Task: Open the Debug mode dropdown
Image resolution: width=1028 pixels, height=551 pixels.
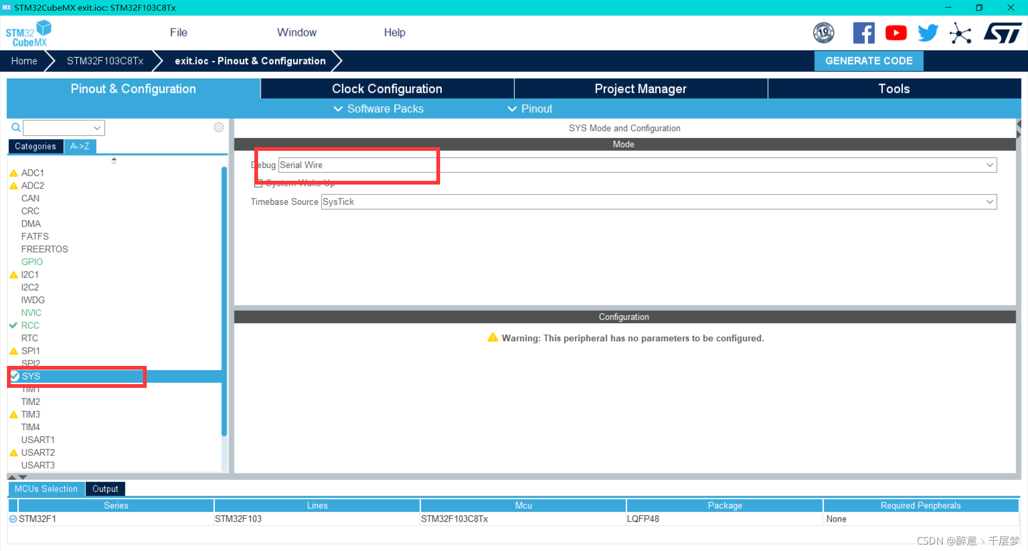Action: coord(637,165)
